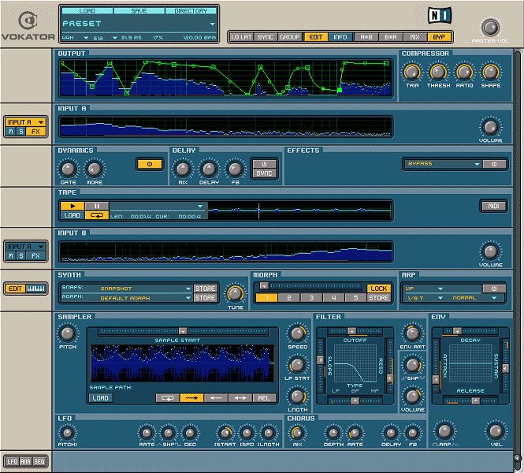The height and width of the screenshot is (473, 524).
Task: Open the LFO tab at bottom left
Action: coord(13,462)
